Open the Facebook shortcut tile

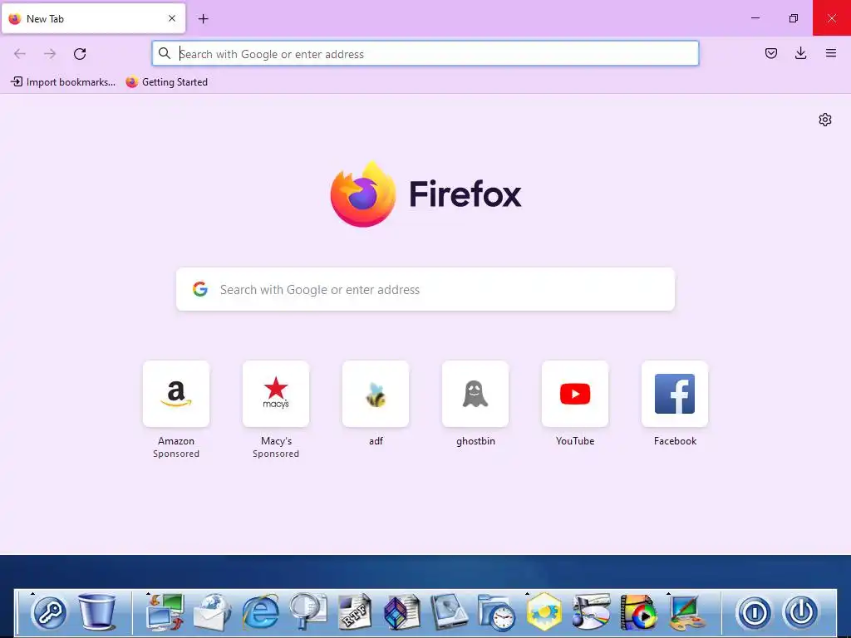click(x=675, y=394)
